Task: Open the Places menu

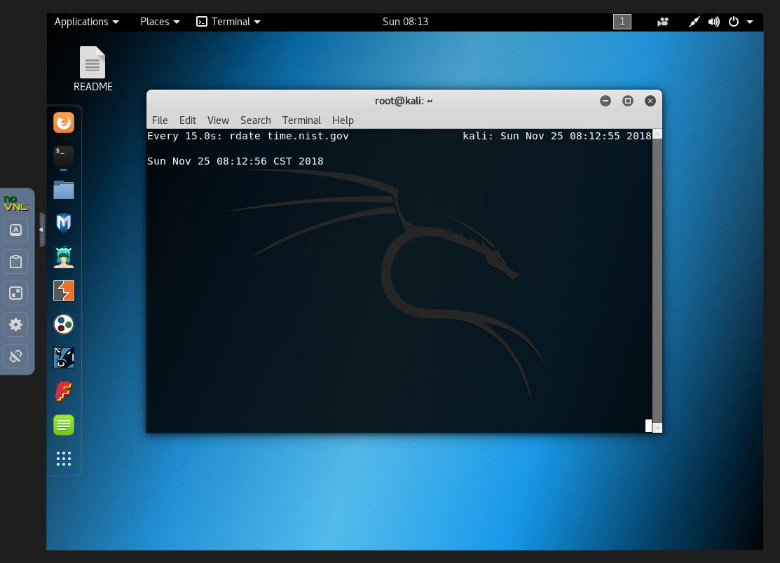Action: (160, 22)
